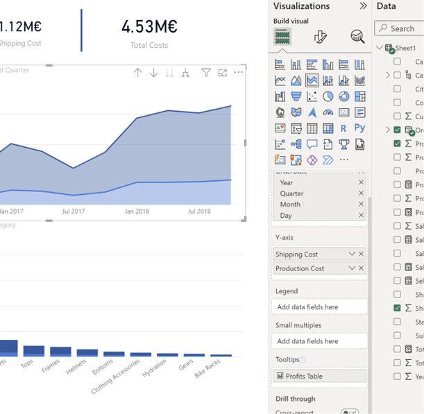424x414 pixels.
Task: Uncheck the checked 'Or' date field
Action: (397, 130)
